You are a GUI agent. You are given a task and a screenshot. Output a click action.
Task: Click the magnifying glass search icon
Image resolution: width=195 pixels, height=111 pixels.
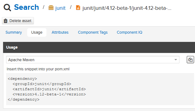pos(7,8)
